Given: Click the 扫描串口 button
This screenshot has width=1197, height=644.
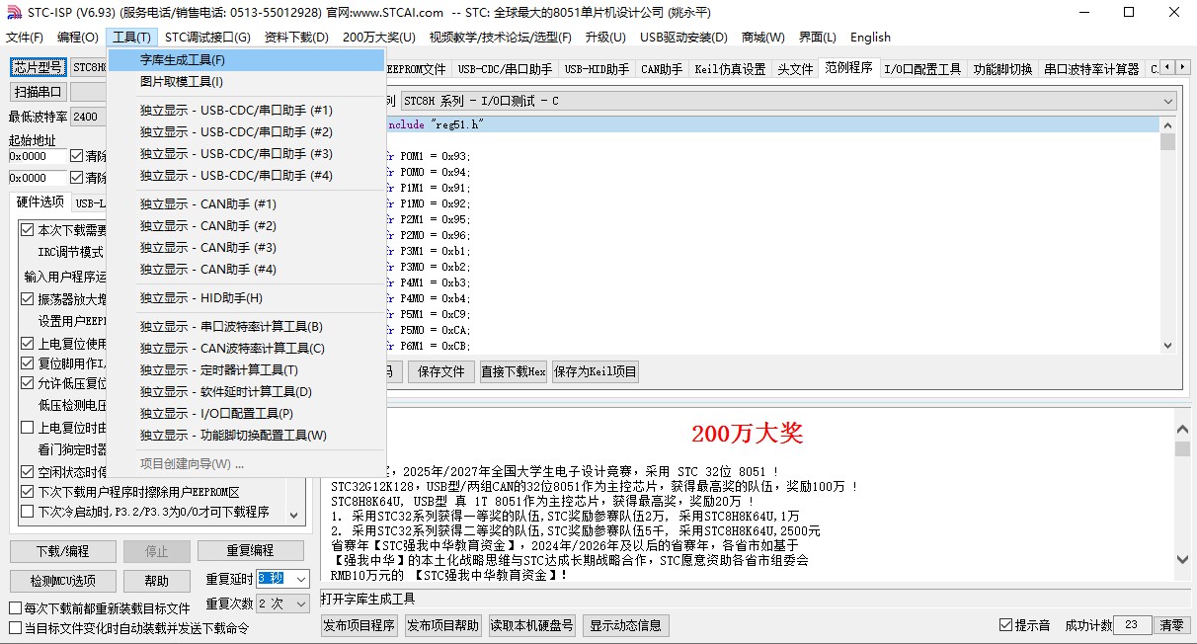Looking at the screenshot, I should coord(38,92).
